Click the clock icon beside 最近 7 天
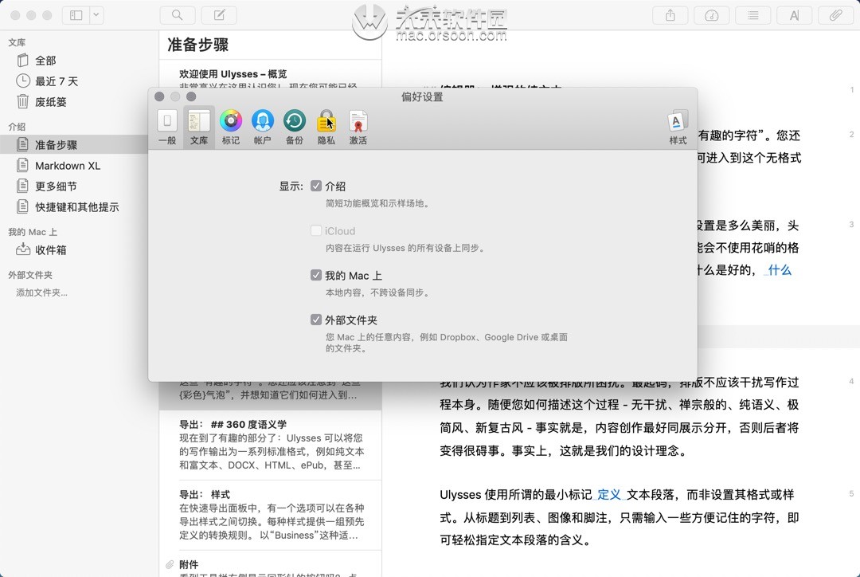 (x=22, y=80)
